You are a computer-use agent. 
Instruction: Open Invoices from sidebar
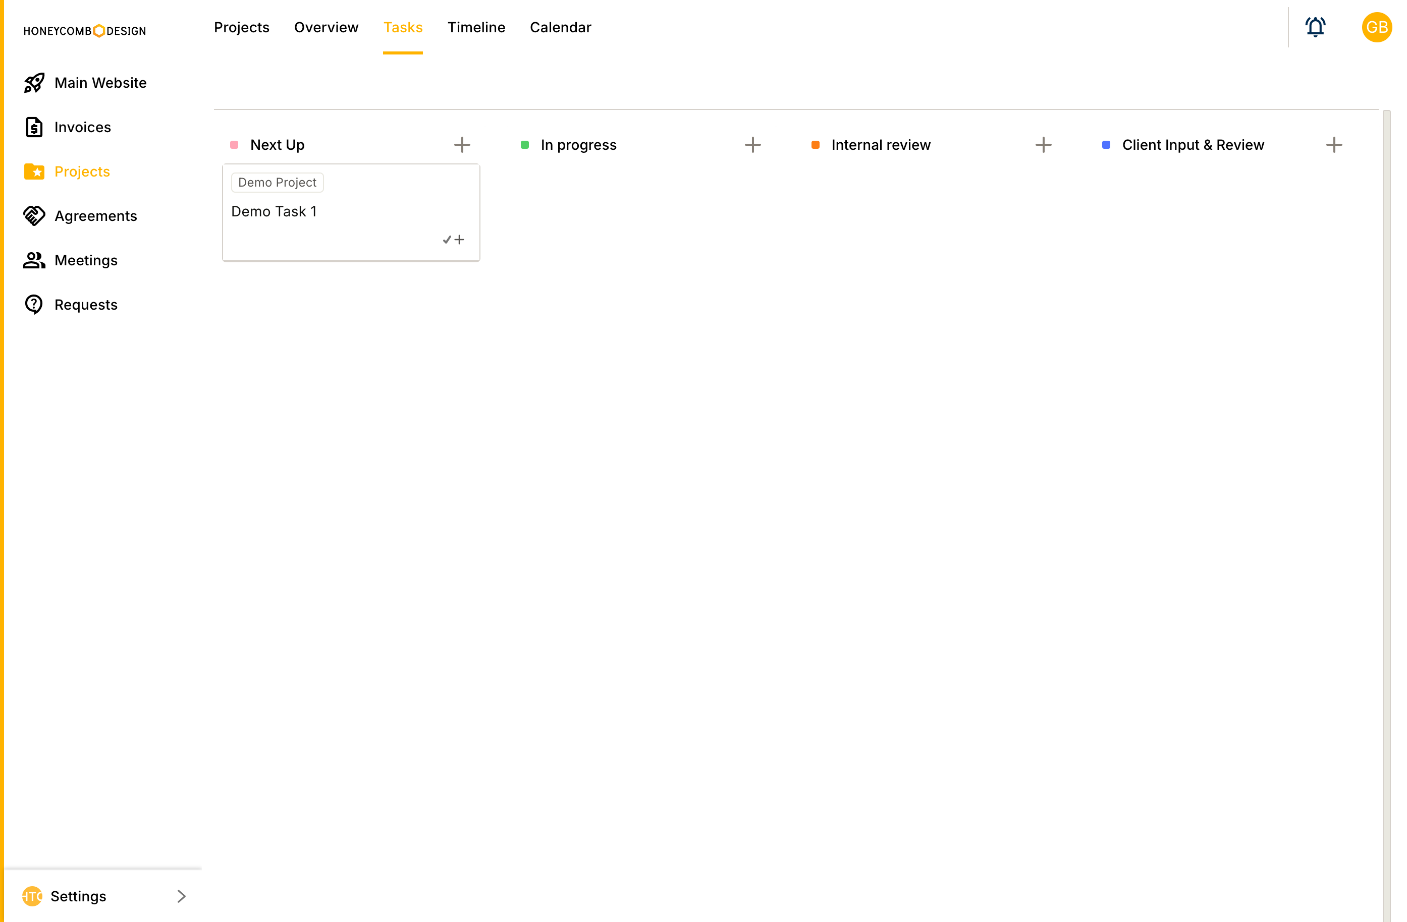[83, 127]
